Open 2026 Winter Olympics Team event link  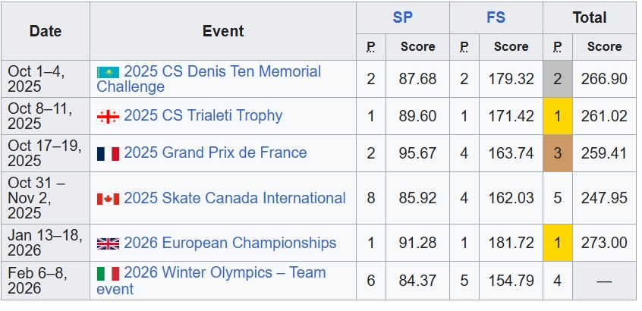pos(225,273)
